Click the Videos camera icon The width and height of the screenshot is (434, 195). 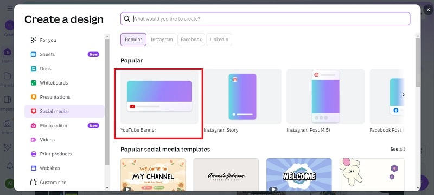pos(34,140)
